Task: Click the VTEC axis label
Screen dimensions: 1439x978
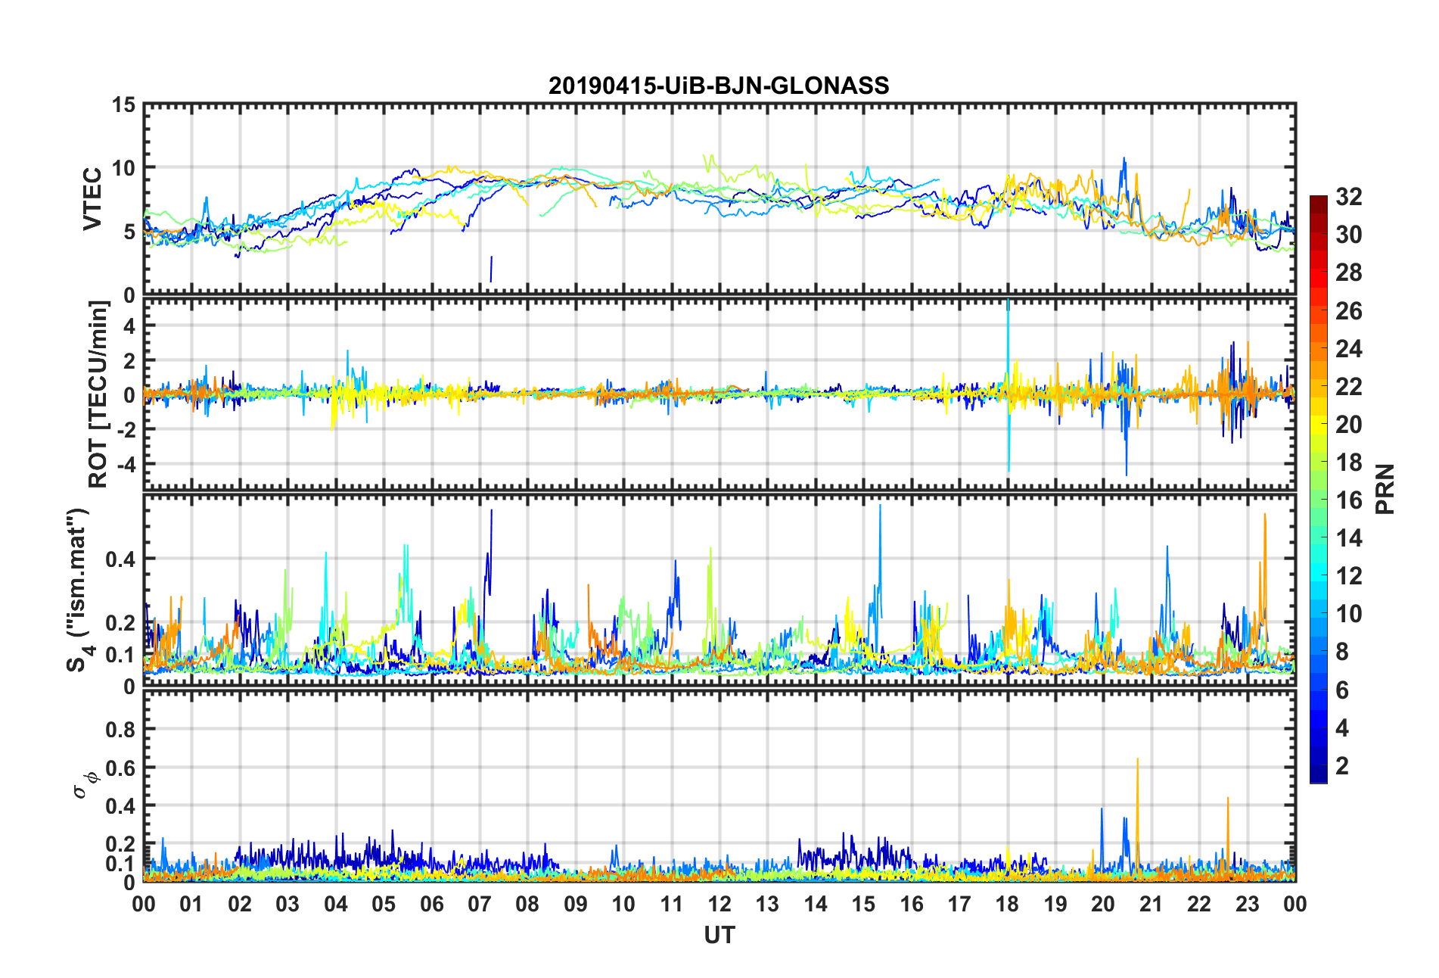Action: click(x=92, y=199)
